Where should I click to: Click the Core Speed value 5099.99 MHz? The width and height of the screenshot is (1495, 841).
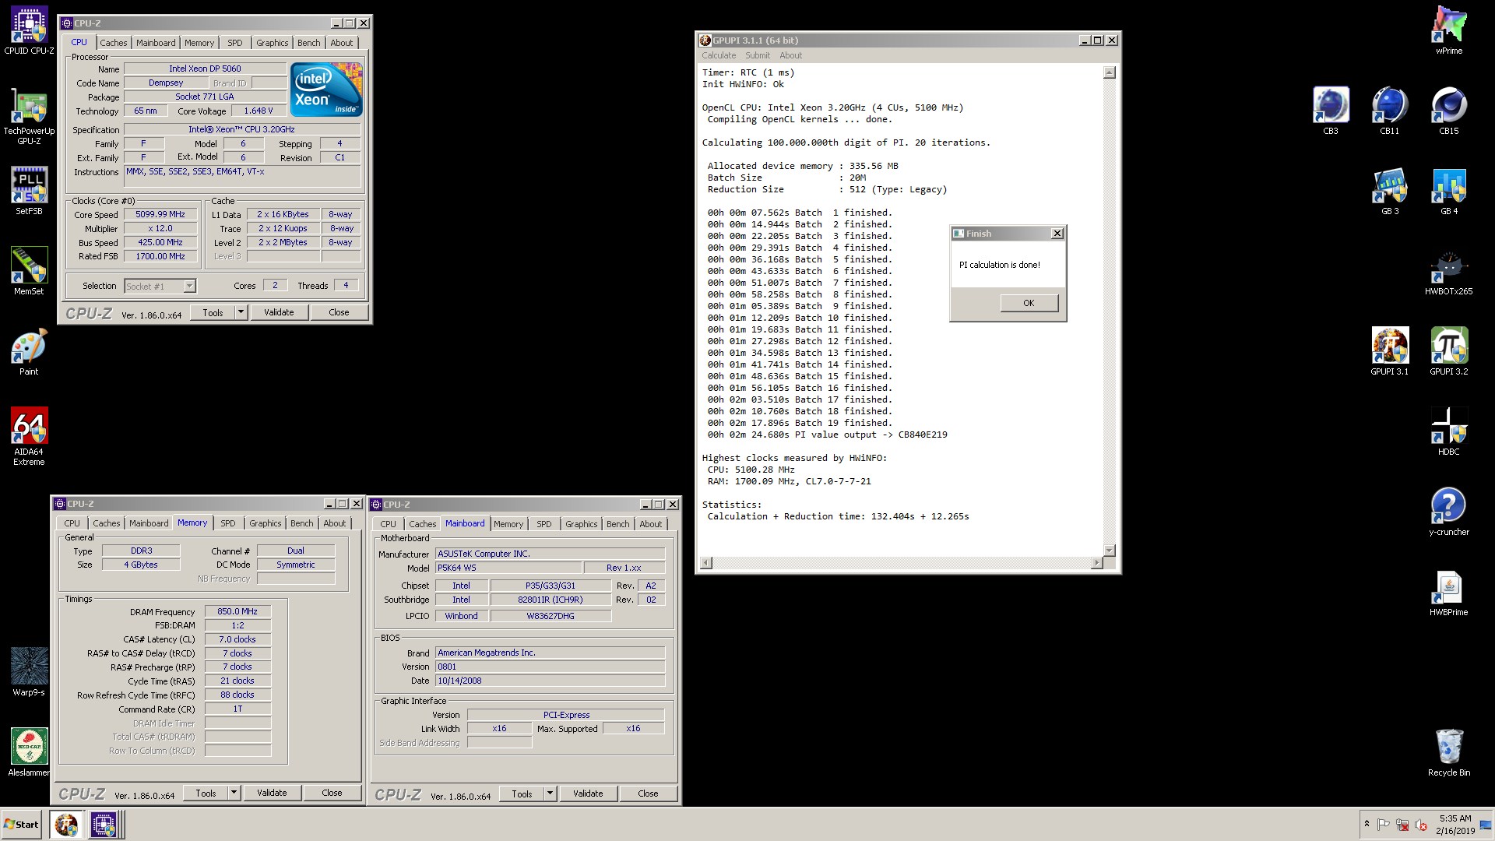pyautogui.click(x=160, y=214)
